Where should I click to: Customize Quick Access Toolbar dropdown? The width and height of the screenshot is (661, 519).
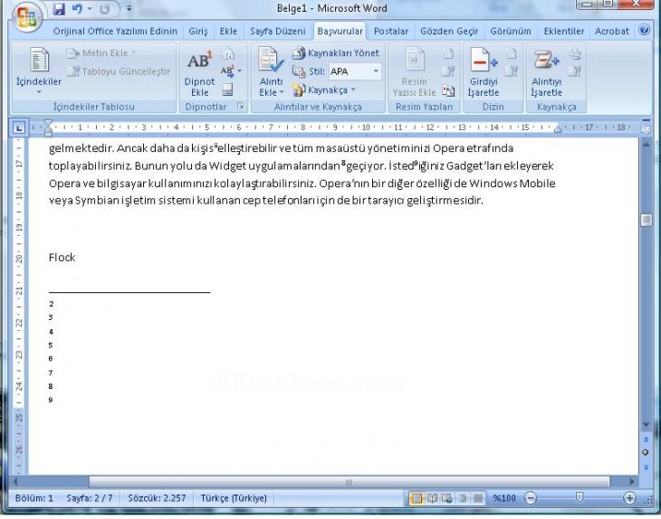pos(129,8)
